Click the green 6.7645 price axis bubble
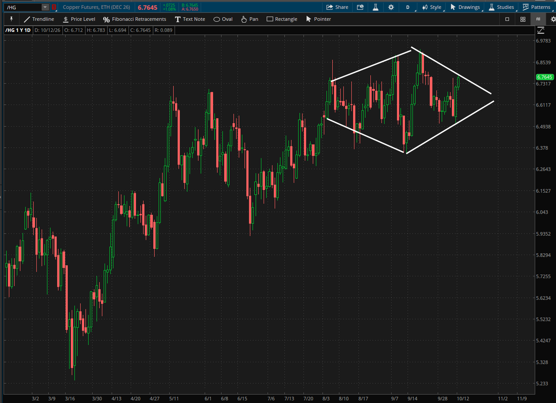Image resolution: width=556 pixels, height=403 pixels. point(545,77)
